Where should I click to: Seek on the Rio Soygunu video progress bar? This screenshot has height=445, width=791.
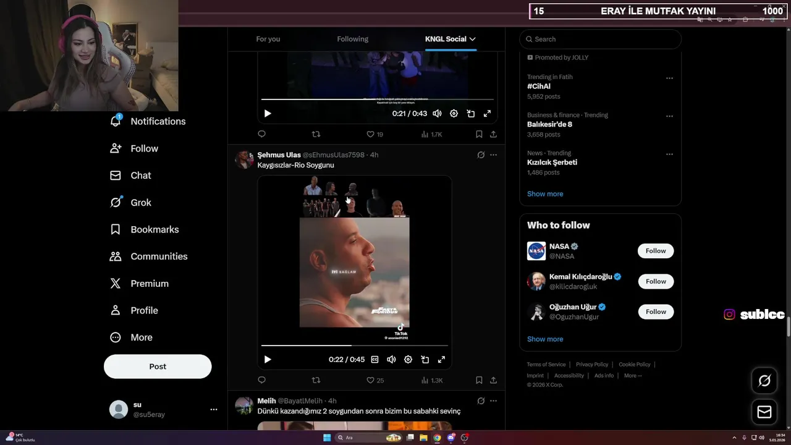[354, 345]
